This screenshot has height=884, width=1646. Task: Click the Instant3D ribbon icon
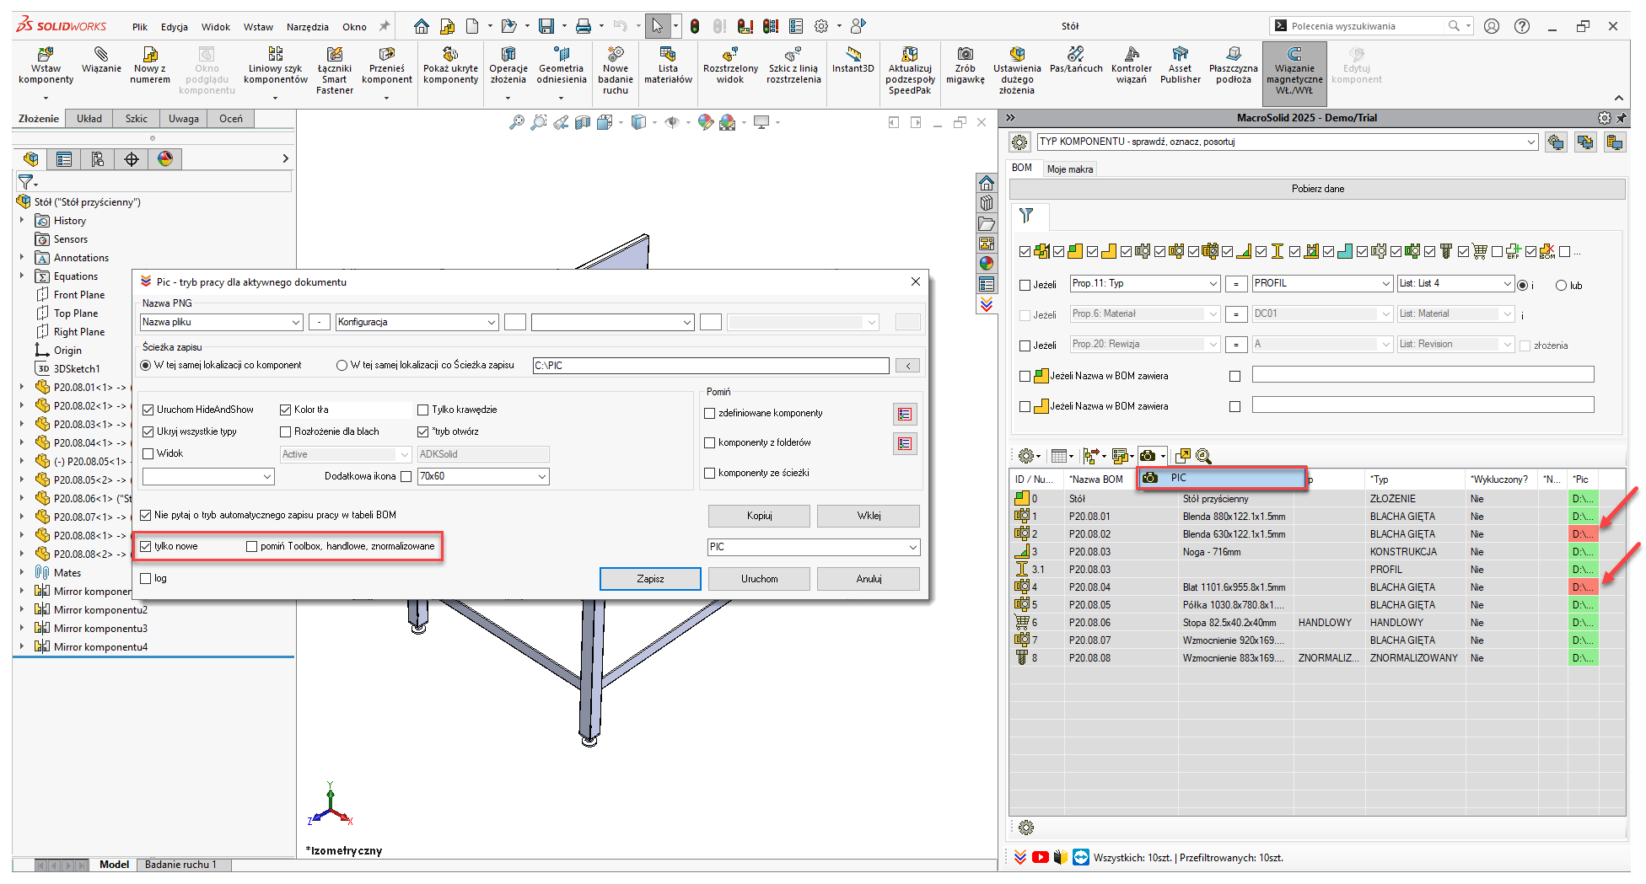(853, 55)
